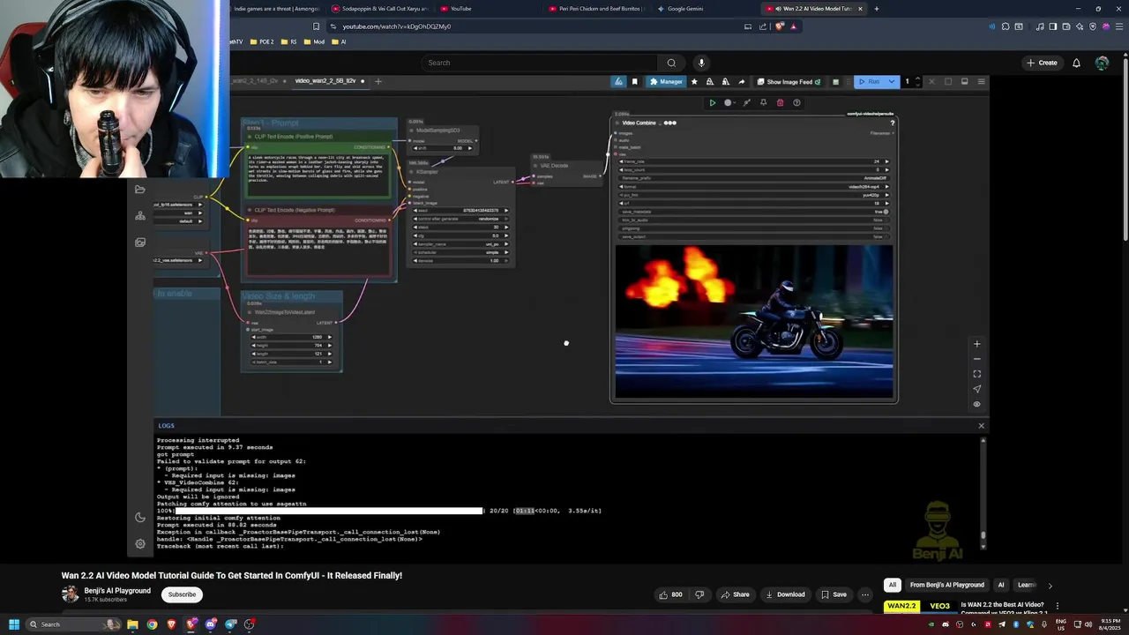Open the pix_fmt dropdown in Video Combine

point(754,195)
